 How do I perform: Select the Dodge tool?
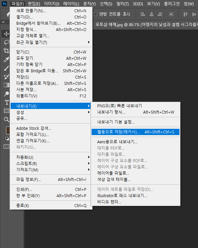click(x=6, y=94)
